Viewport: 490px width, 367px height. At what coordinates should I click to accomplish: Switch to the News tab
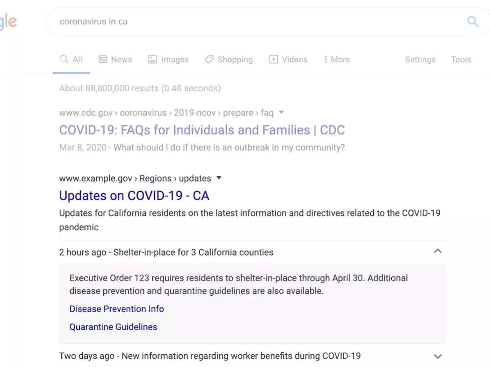121,59
